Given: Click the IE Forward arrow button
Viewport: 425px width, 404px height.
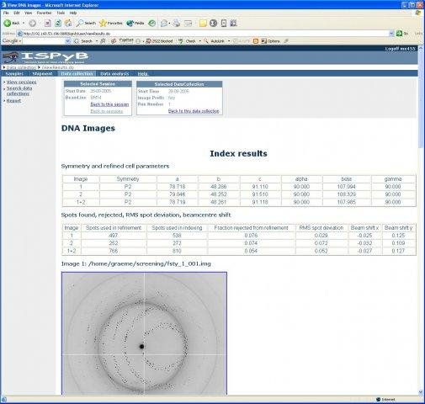Looking at the screenshot, I should coord(33,23).
